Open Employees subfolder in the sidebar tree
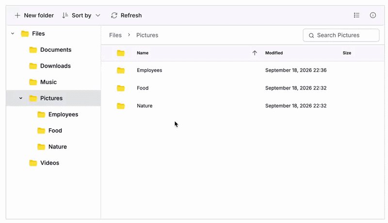This screenshot has height=223, width=388. click(53, 115)
